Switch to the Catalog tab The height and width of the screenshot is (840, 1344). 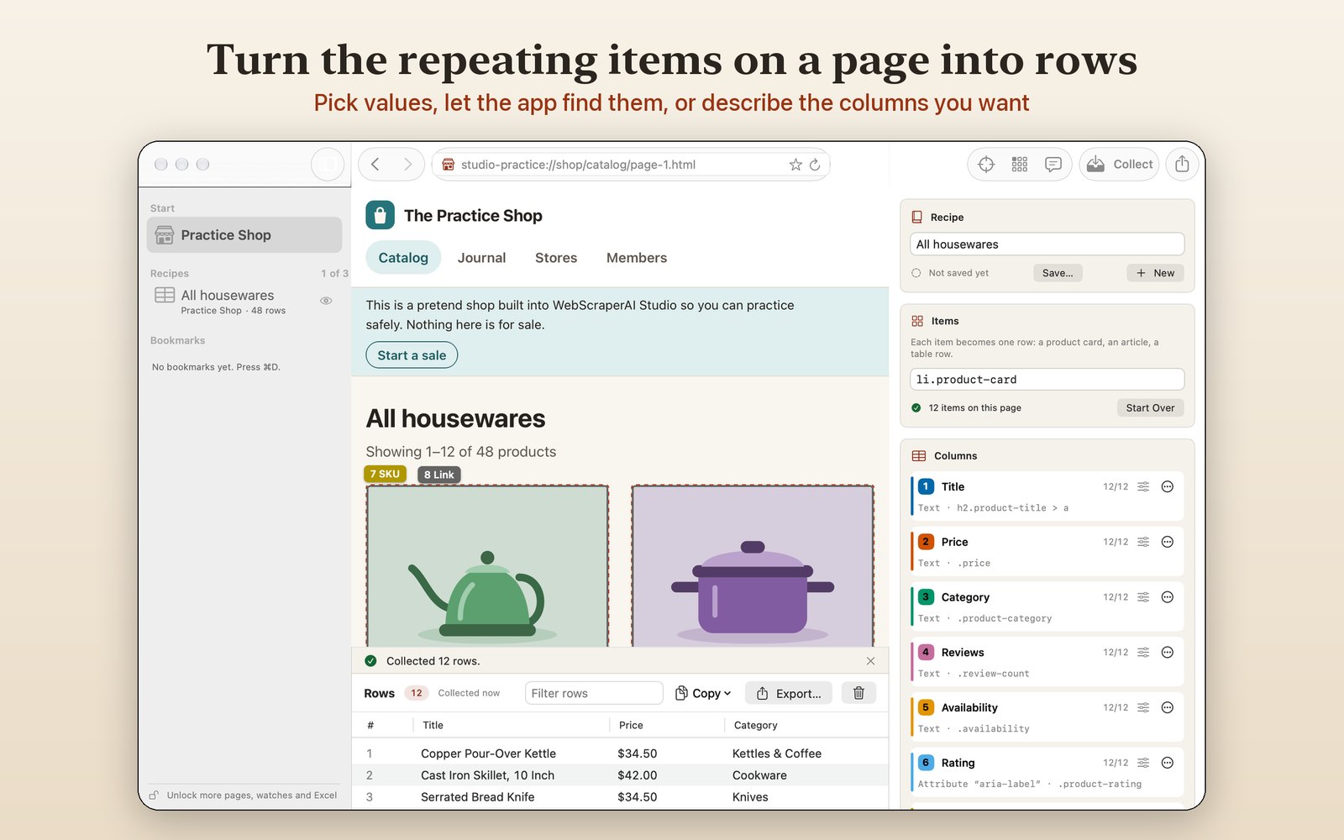[x=403, y=258]
